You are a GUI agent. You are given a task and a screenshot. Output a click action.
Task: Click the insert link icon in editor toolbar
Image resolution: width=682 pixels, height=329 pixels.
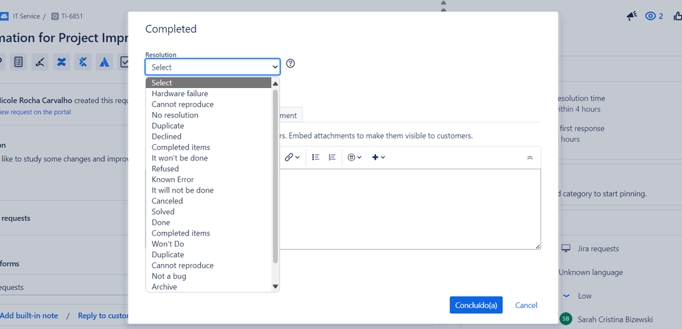[x=289, y=157]
